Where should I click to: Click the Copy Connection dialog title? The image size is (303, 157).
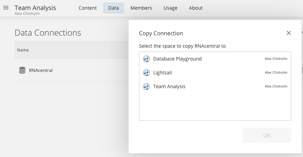tap(161, 33)
